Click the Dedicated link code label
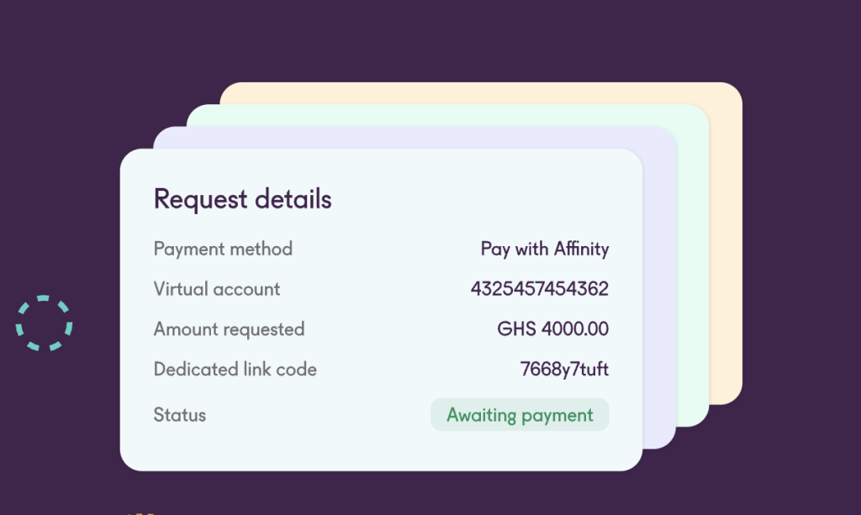 tap(235, 369)
